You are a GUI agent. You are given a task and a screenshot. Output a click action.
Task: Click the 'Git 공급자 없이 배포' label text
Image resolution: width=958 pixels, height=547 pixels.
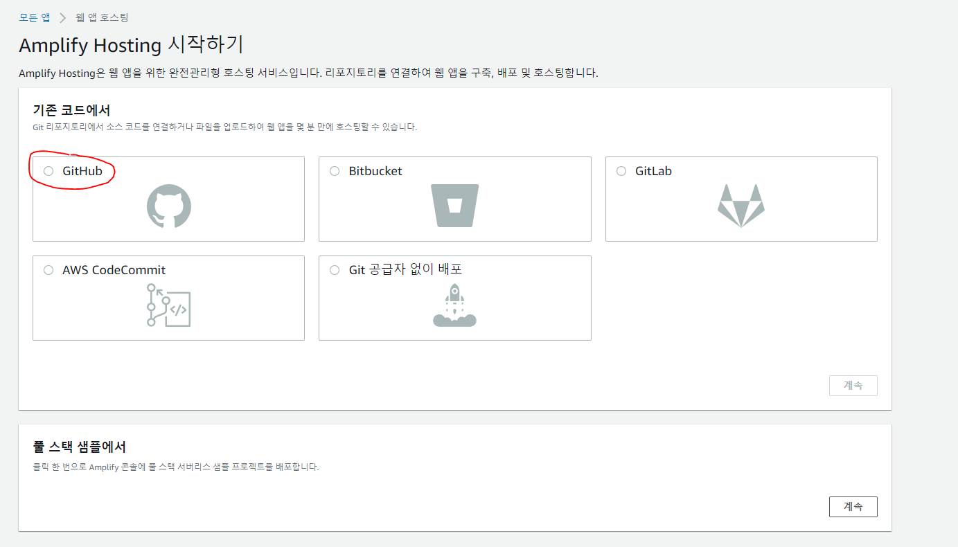(x=405, y=270)
